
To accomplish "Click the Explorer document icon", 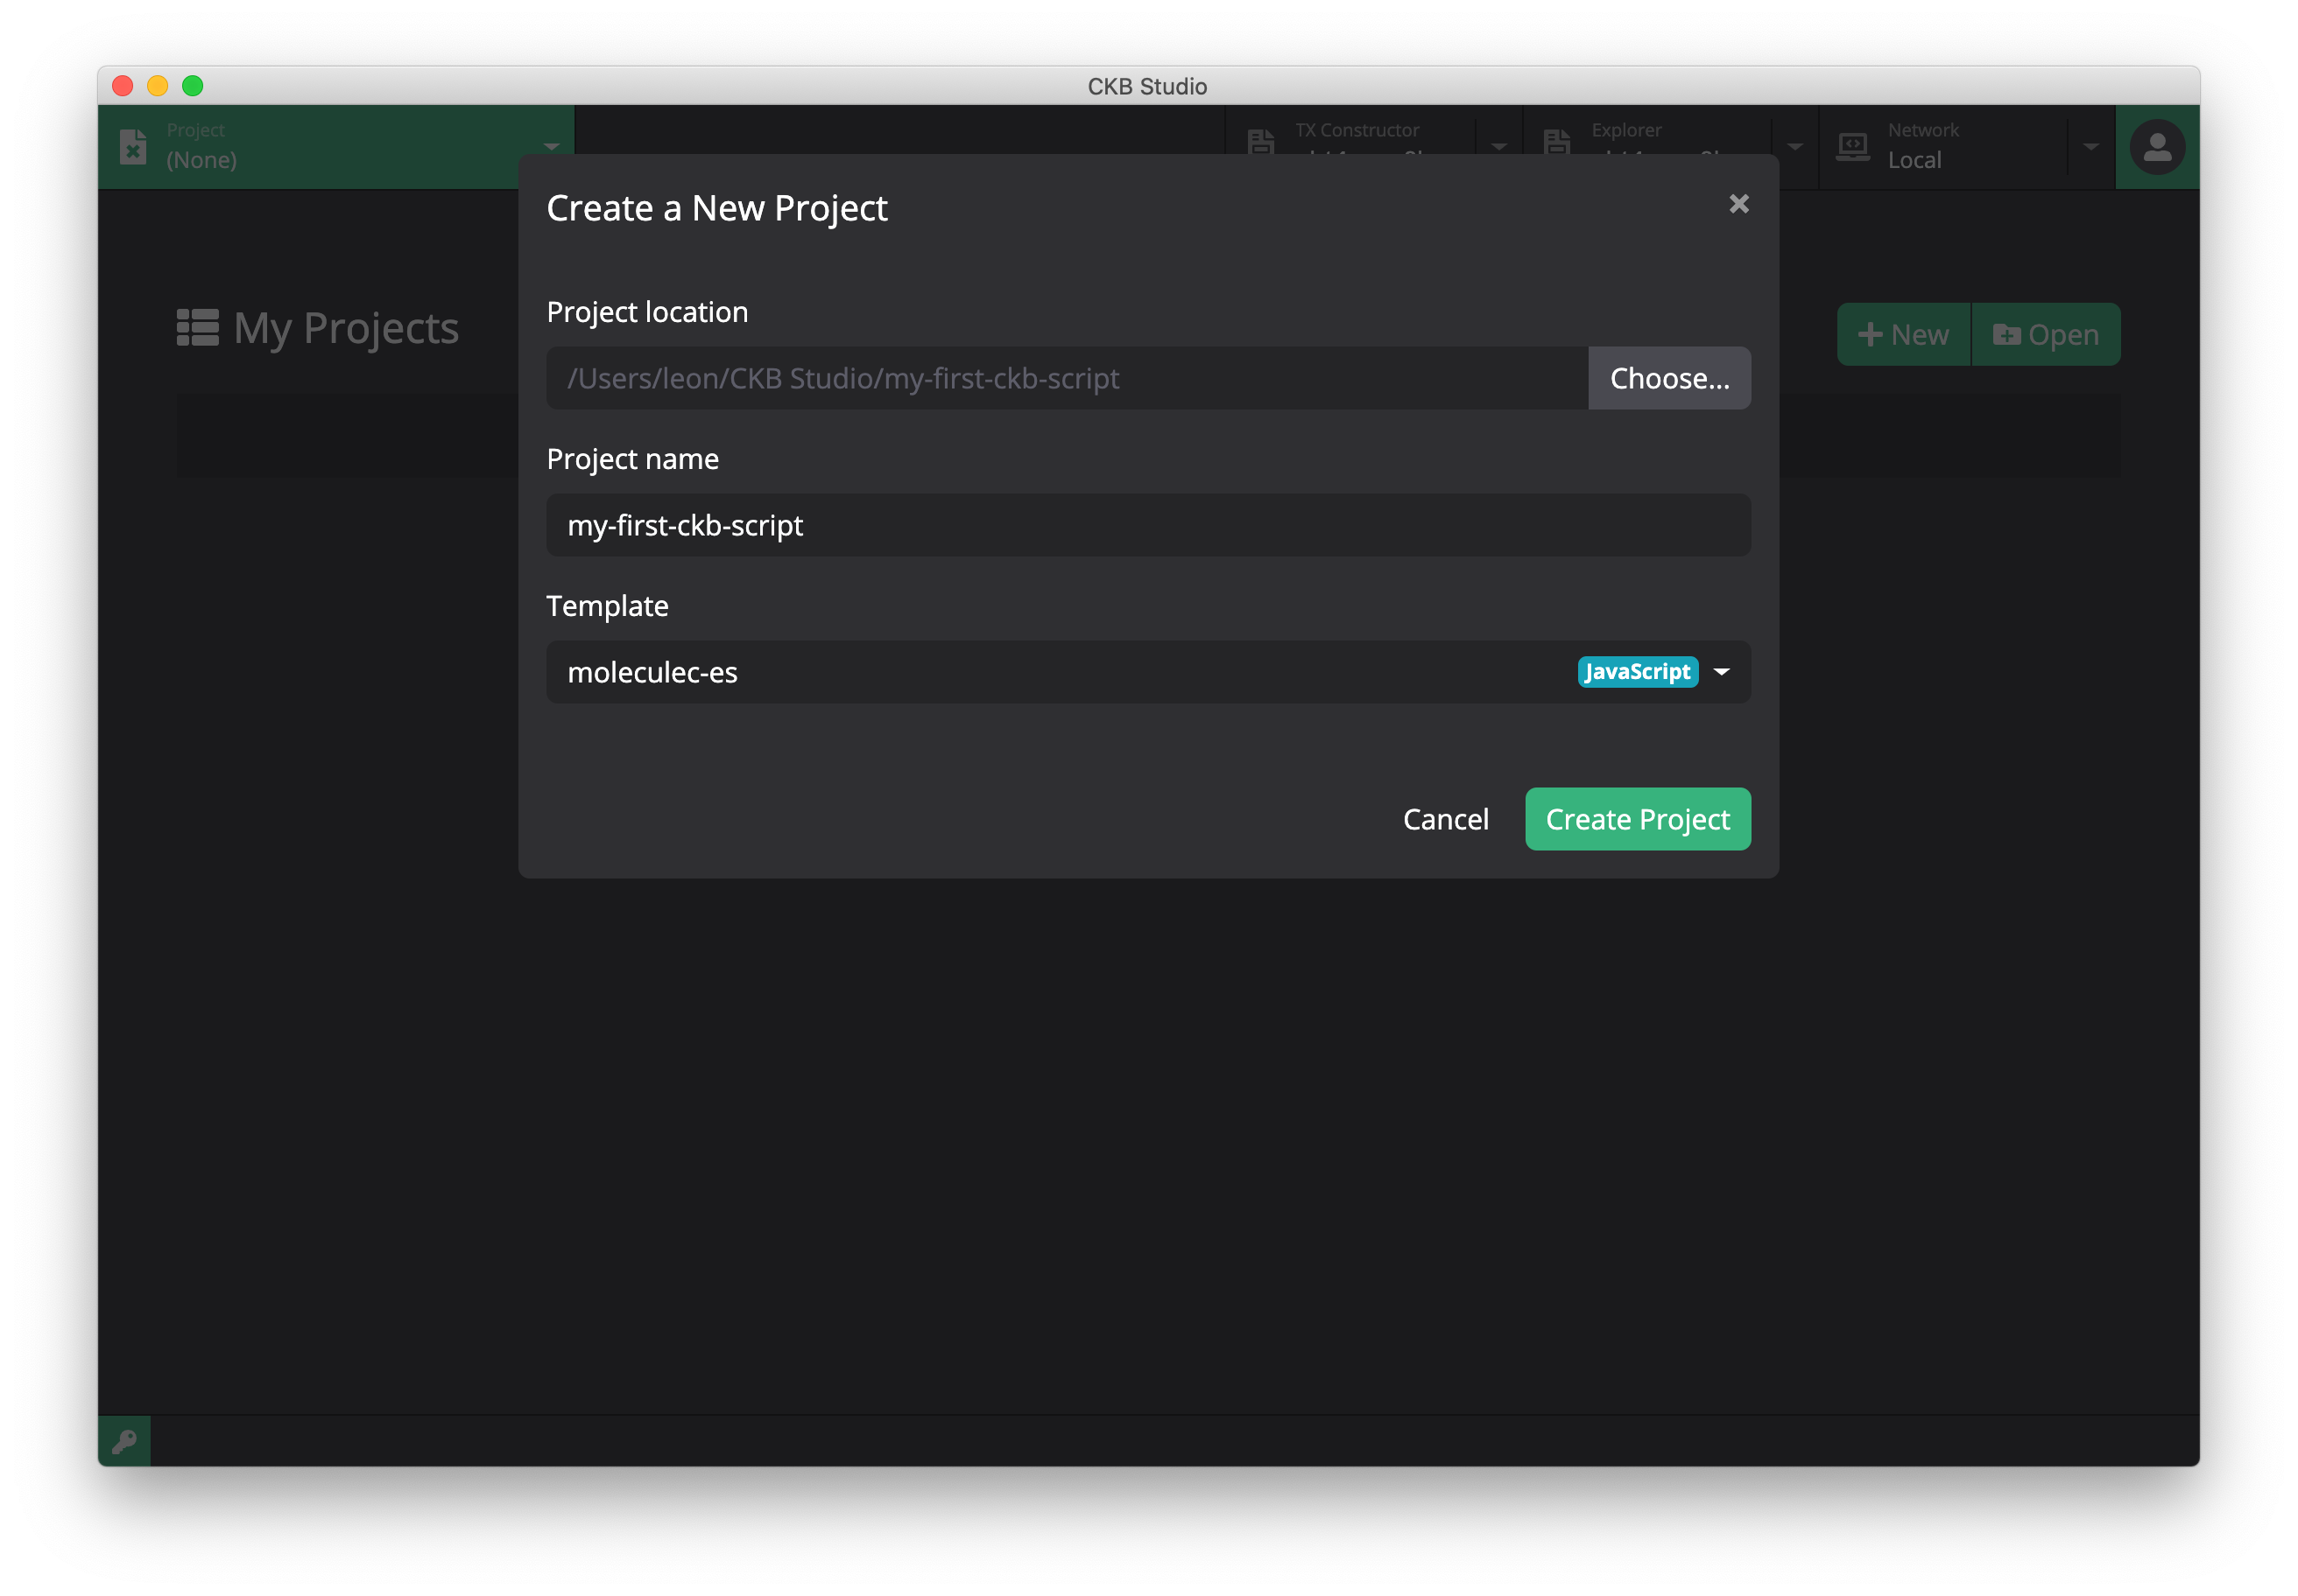I will point(1556,143).
